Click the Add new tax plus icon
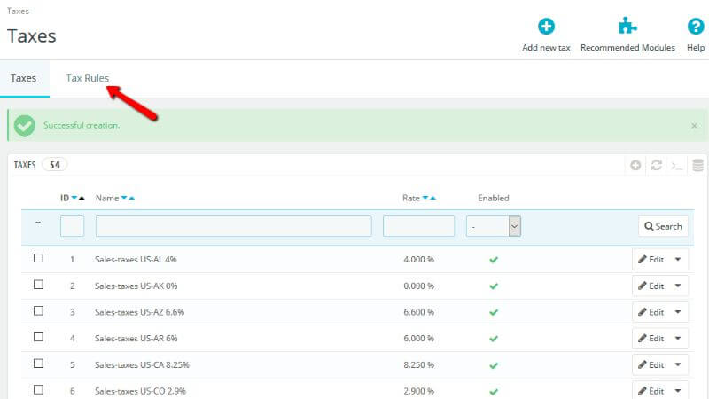 pos(546,27)
